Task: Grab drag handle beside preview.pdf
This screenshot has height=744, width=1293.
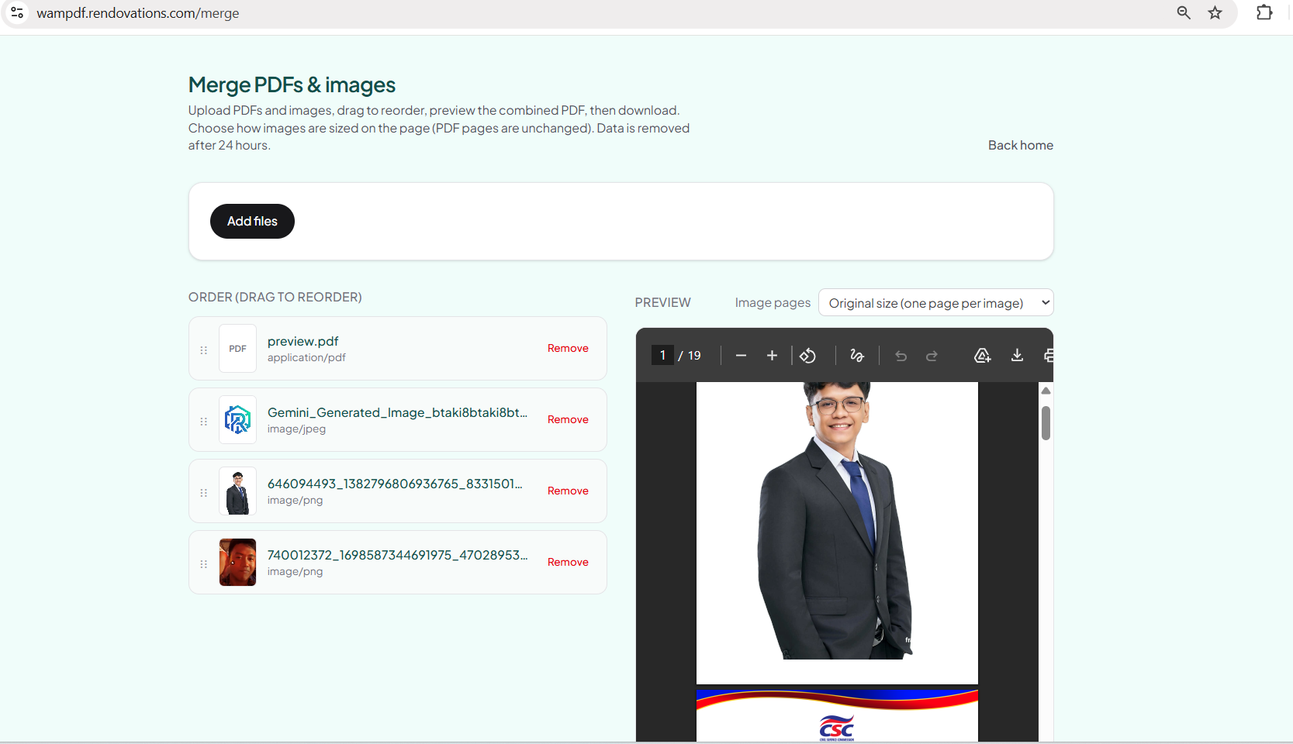Action: [204, 350]
